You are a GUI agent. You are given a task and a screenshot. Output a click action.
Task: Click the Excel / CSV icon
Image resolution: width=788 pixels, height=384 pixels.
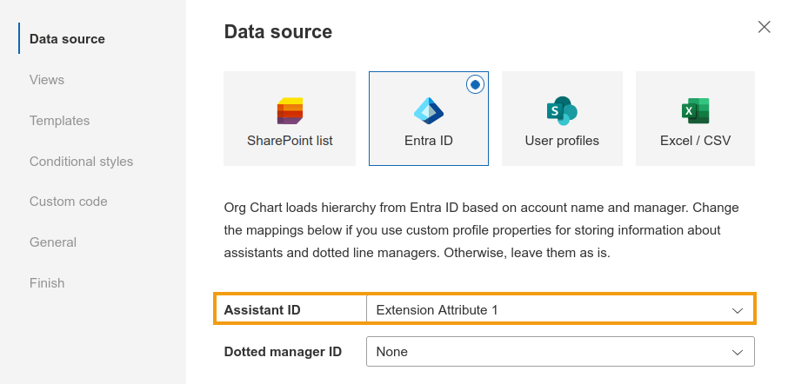point(696,111)
